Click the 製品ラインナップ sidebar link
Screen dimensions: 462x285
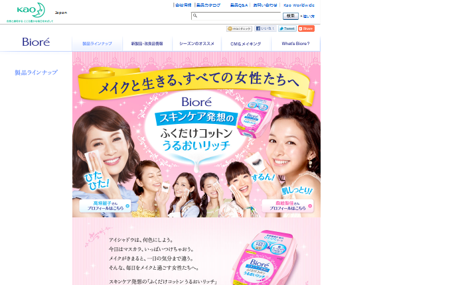37,72
